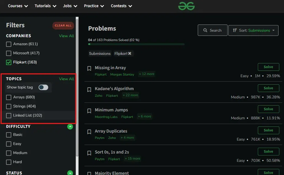The width and height of the screenshot is (284, 175).
Task: Click the Submissions filter chip
Action: (x=100, y=53)
